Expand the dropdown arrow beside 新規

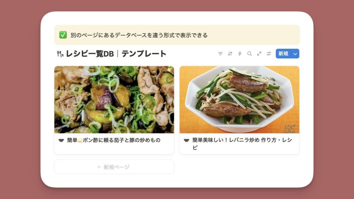coord(295,54)
